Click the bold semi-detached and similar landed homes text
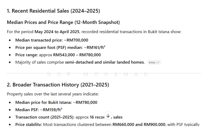Image resolution: width=201 pixels, height=128 pixels. pyautogui.click(x=105, y=62)
